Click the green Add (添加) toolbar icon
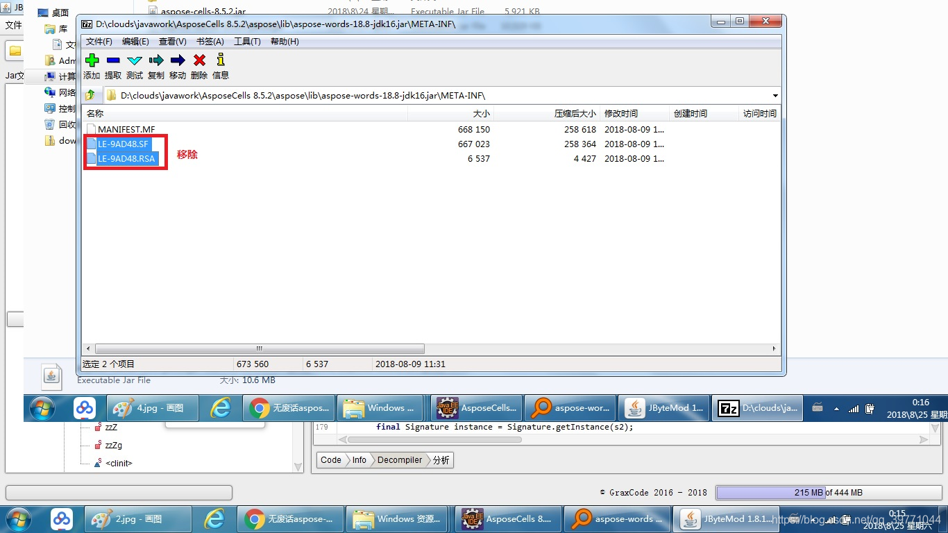The width and height of the screenshot is (948, 533). (92, 60)
